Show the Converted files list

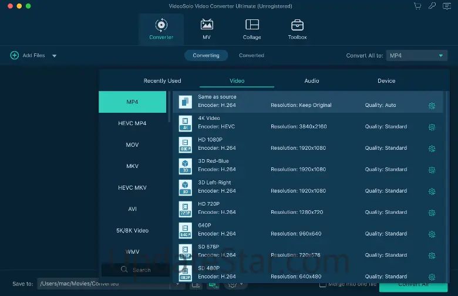tap(251, 55)
